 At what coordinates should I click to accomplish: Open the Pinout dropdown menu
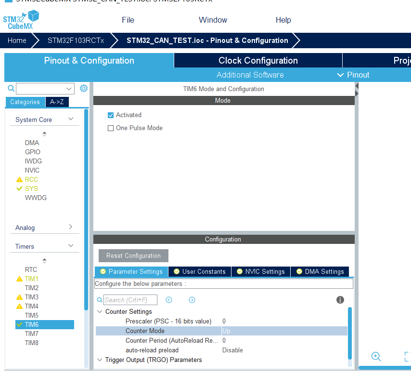coord(353,75)
